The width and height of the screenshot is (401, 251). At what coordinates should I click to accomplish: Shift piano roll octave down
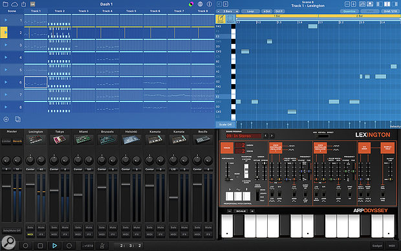click(267, 11)
